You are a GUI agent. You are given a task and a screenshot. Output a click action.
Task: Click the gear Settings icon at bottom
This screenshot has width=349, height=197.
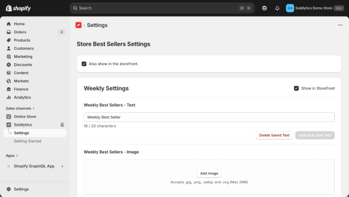pos(9,189)
